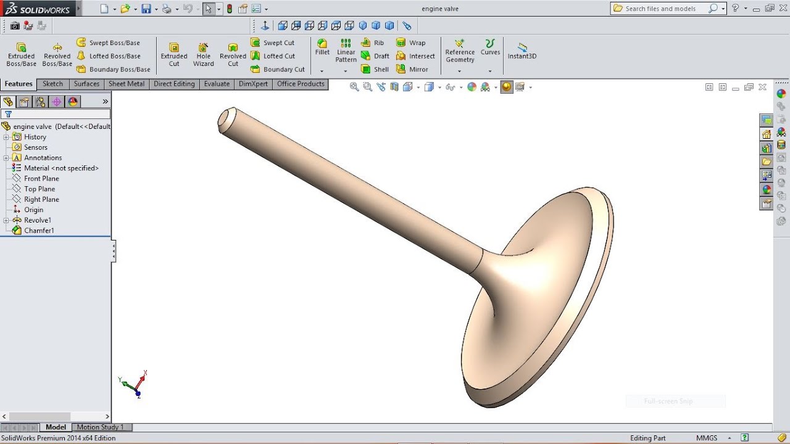Choose the Swept Cut feature
Viewport: 790px width, 444px height.
pos(272,43)
